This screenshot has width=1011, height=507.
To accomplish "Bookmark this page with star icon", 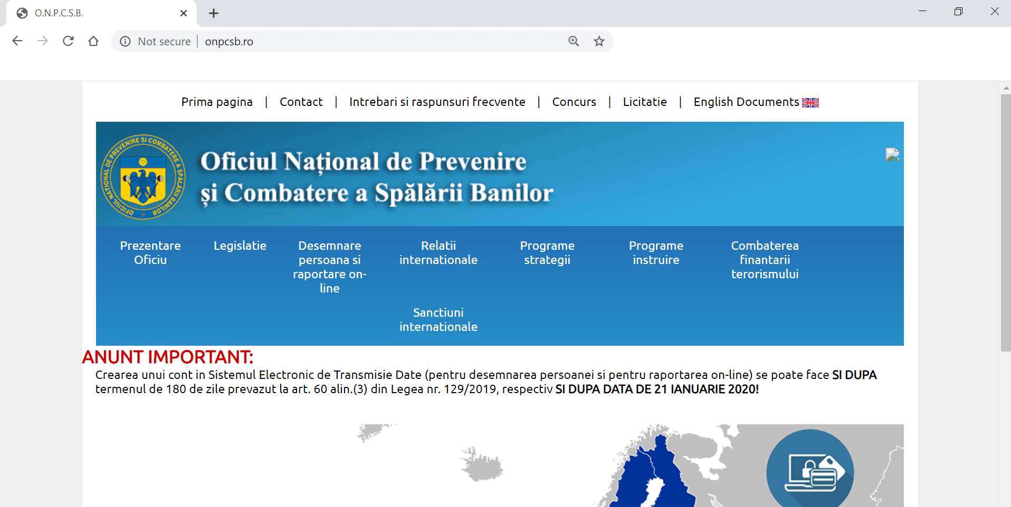I will point(599,41).
